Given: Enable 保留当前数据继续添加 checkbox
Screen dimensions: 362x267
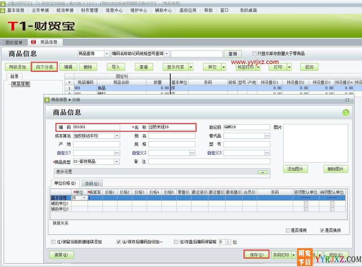Looking at the screenshot, I should (x=53, y=242).
